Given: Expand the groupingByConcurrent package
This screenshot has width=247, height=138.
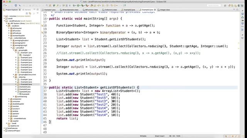Looking at the screenshot, I should [14, 75].
